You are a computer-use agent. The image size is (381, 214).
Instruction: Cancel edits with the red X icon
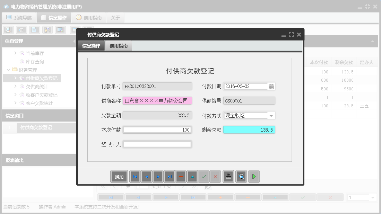tap(215, 176)
